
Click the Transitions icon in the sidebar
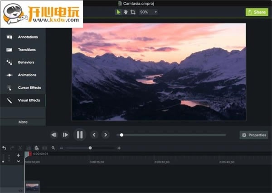(9, 50)
